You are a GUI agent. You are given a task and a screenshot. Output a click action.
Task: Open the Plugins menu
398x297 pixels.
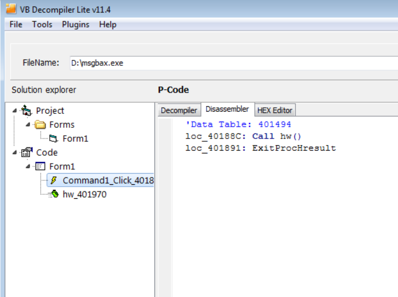[x=75, y=25]
